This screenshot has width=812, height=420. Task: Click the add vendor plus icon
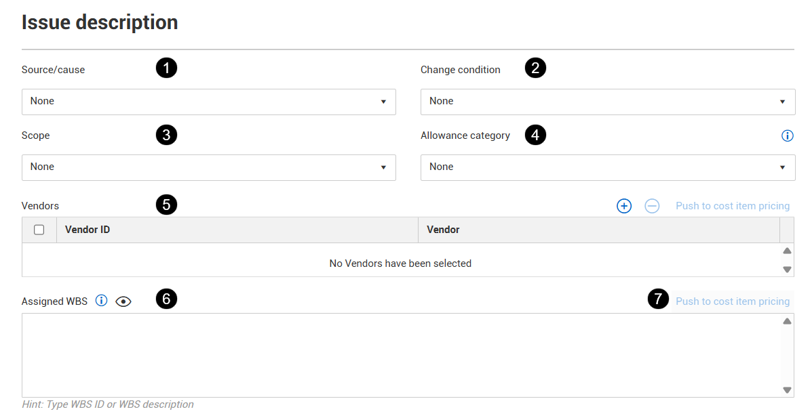[x=624, y=206]
